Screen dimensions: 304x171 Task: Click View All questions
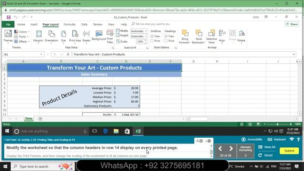266,147
